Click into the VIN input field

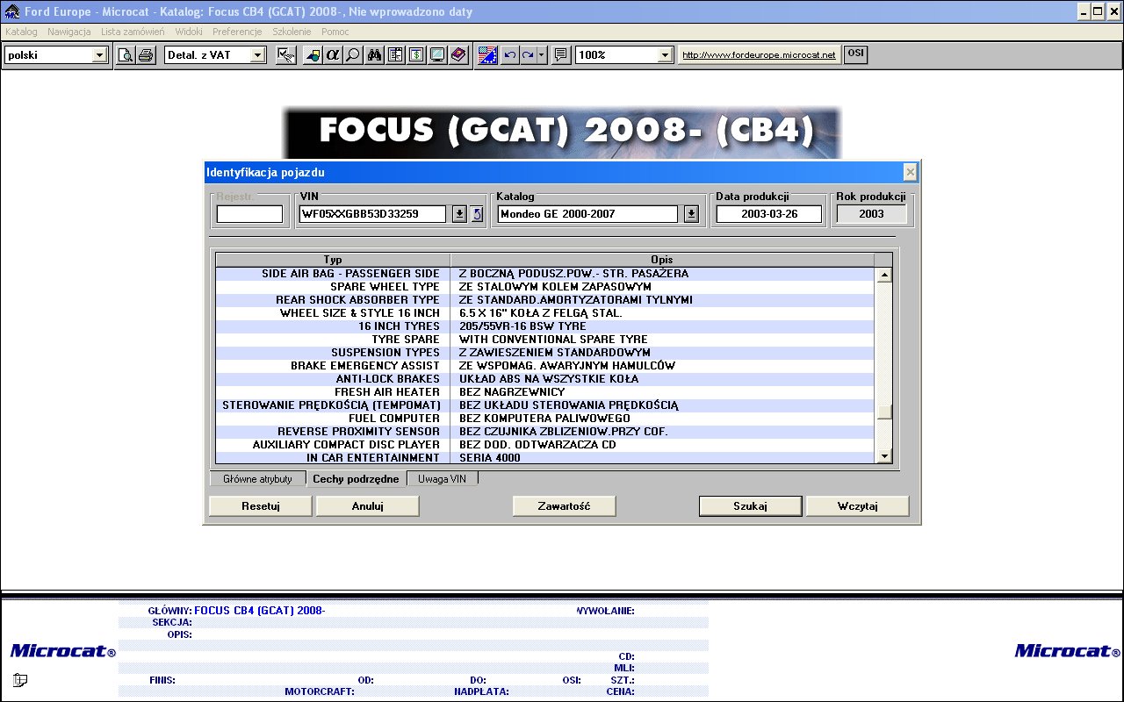tap(373, 214)
